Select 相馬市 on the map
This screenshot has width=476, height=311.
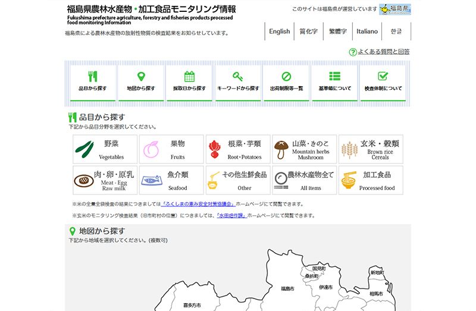tap(376, 294)
